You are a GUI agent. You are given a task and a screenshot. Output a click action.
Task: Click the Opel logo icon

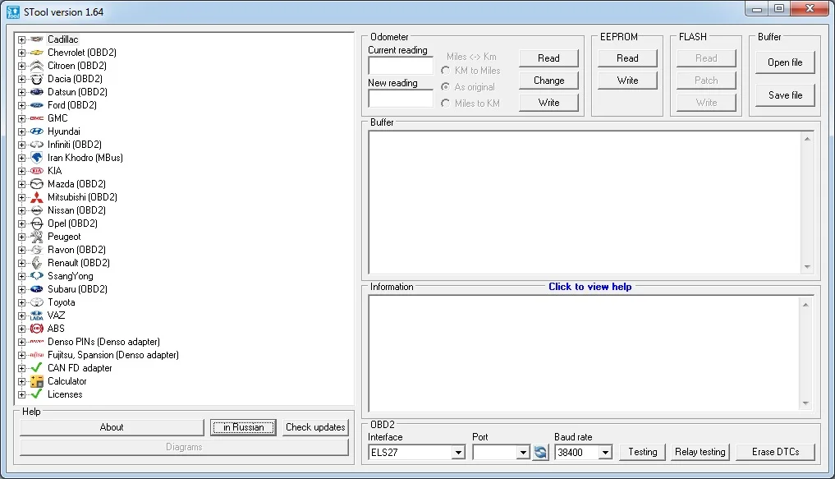[36, 223]
